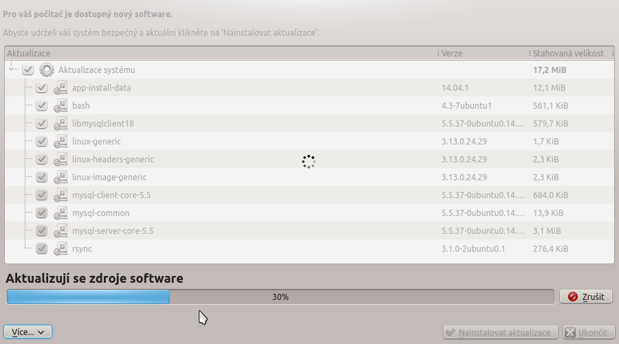Sort by the Stahovaná velikost column header
The image size is (619, 344).
click(x=571, y=53)
